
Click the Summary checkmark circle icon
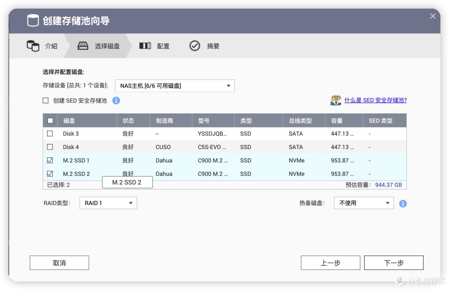click(x=195, y=46)
